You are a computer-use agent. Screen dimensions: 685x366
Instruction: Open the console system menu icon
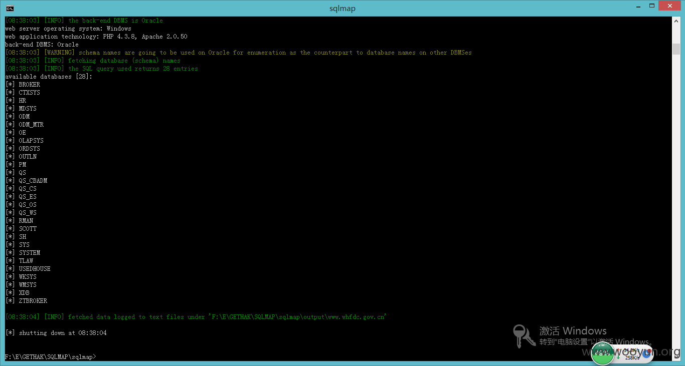[10, 8]
